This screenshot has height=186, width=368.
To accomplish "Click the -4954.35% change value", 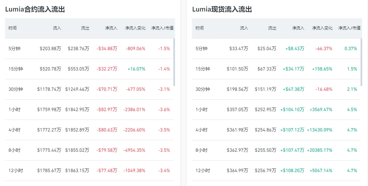I will 134,150.
